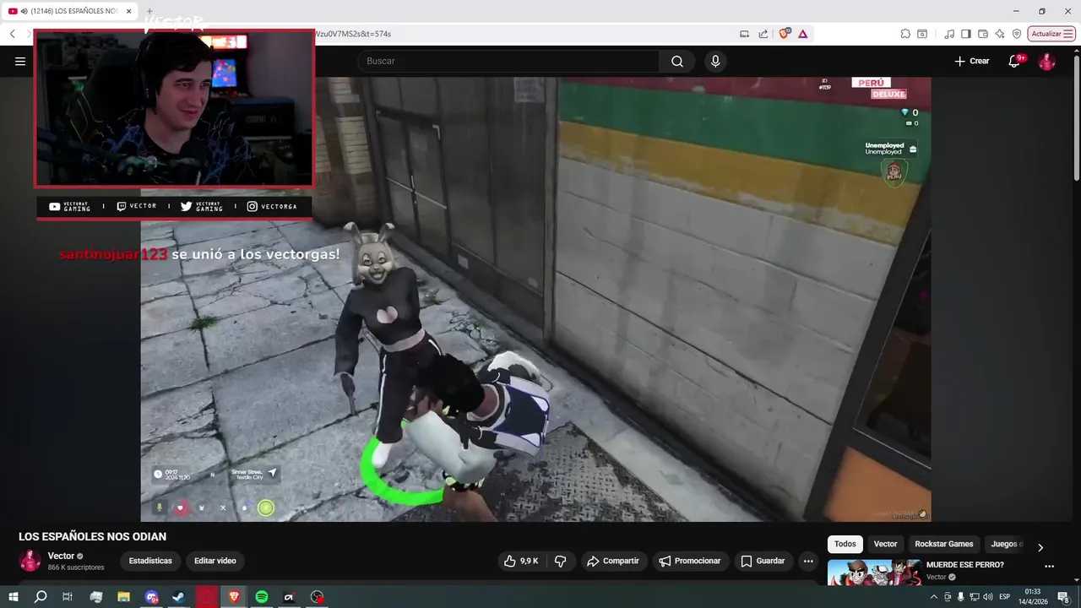This screenshot has height=608, width=1081.
Task: Expand hidden system tray icons
Action: click(933, 597)
